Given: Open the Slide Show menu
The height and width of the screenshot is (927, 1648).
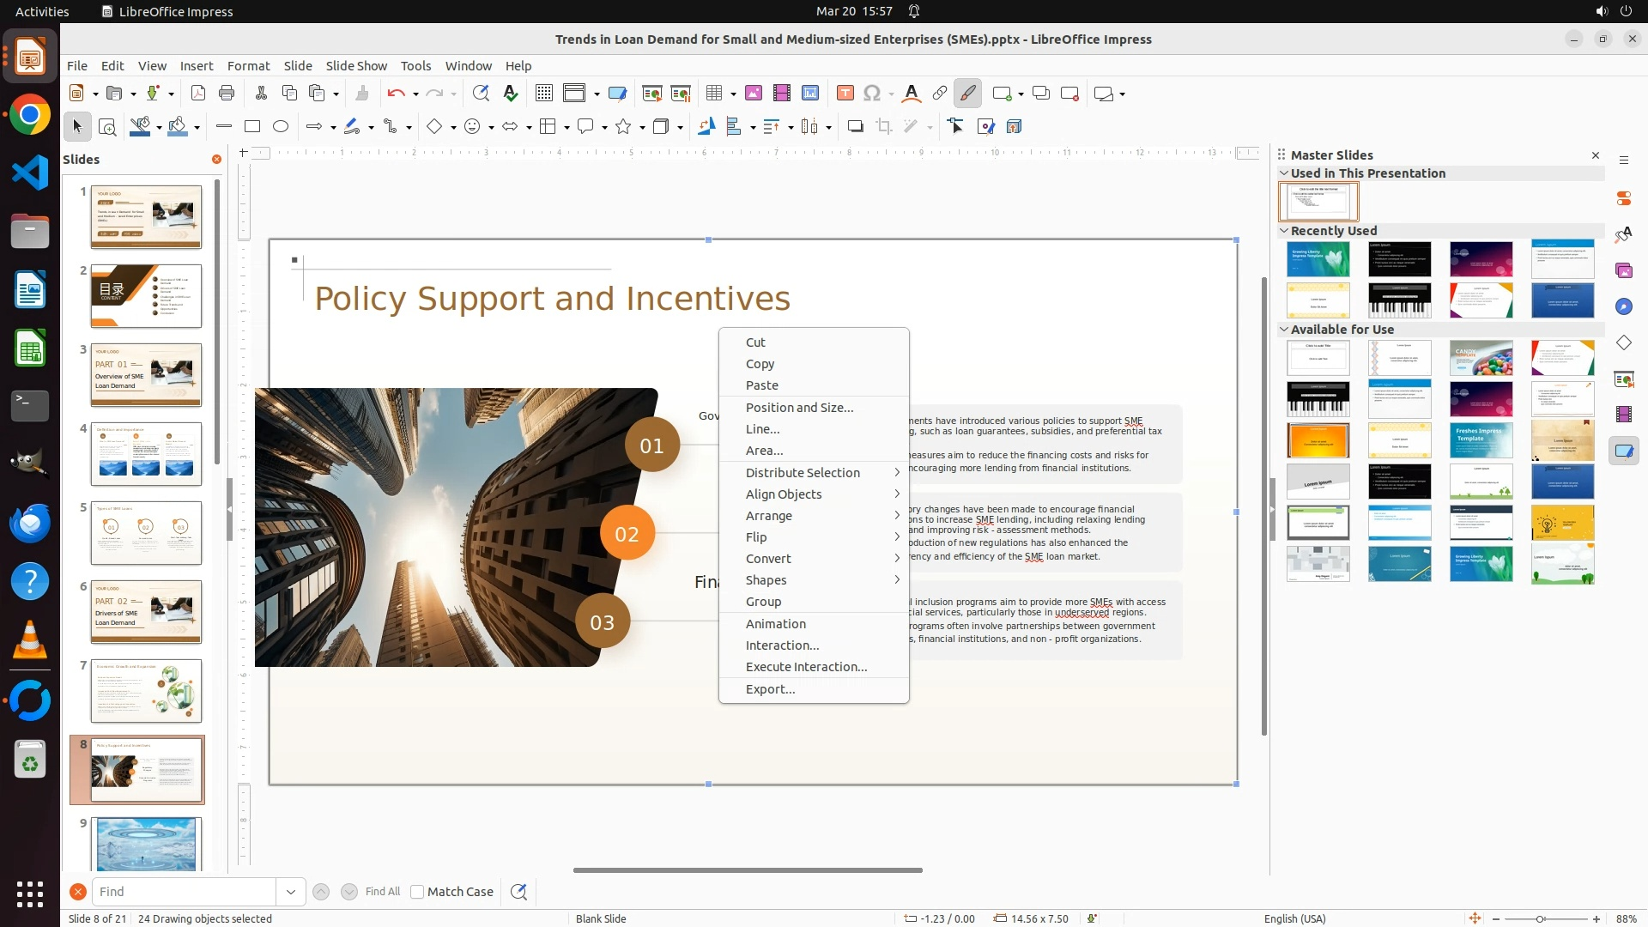Looking at the screenshot, I should coord(356,65).
